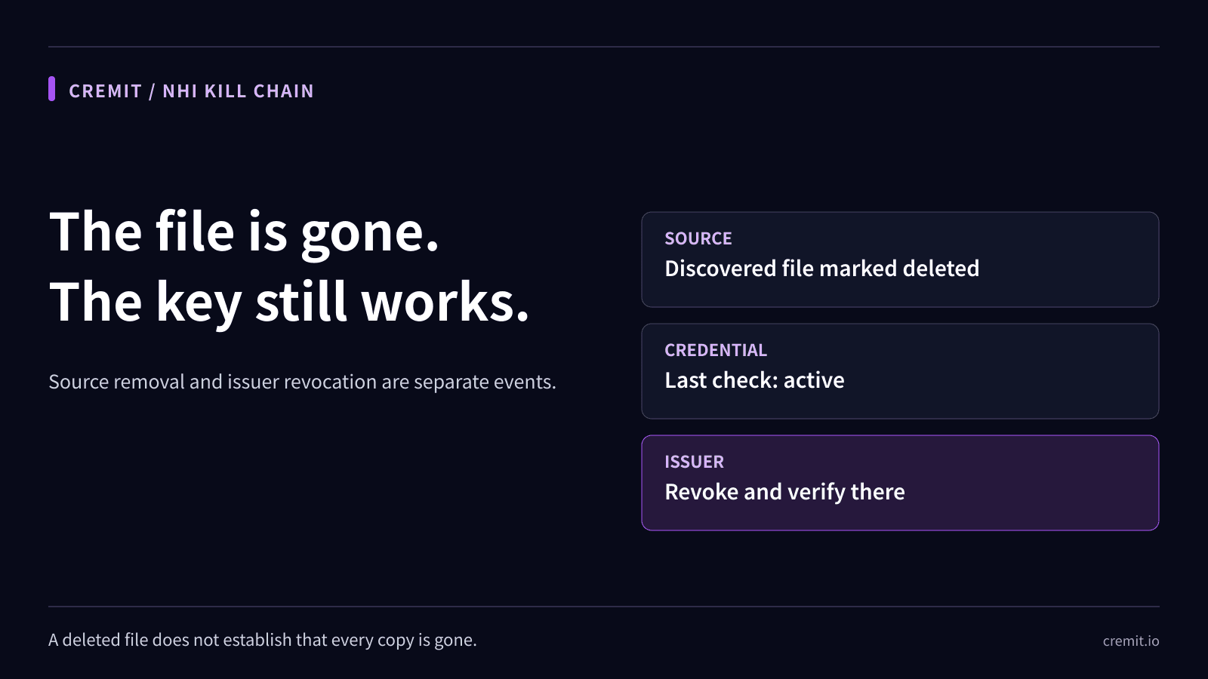Click the "CREMIT / NHI KILL CHAIN" header text

pyautogui.click(x=191, y=91)
